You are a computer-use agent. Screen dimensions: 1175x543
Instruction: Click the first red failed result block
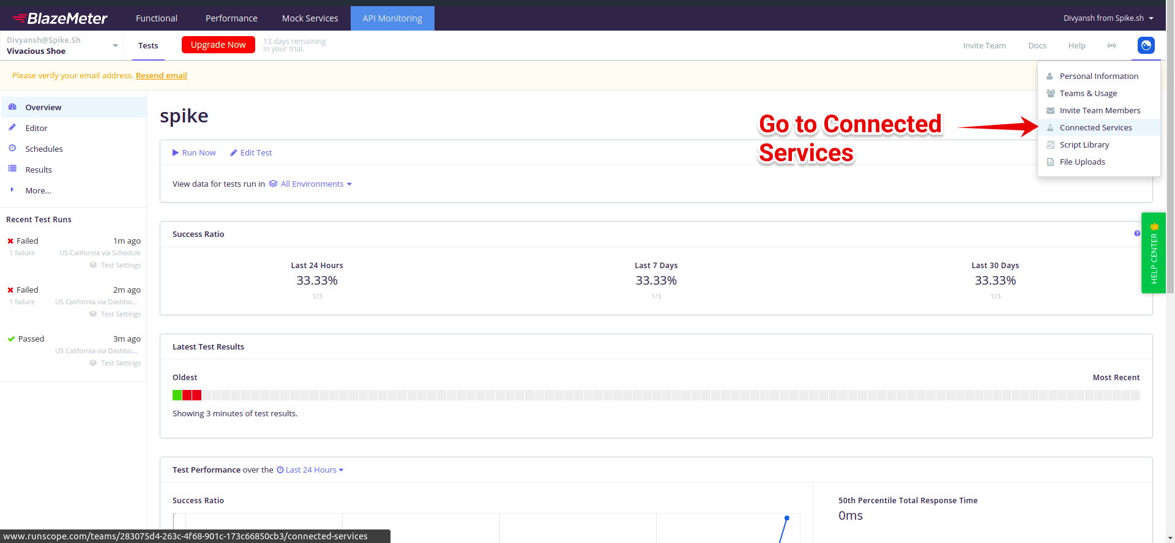coord(187,395)
